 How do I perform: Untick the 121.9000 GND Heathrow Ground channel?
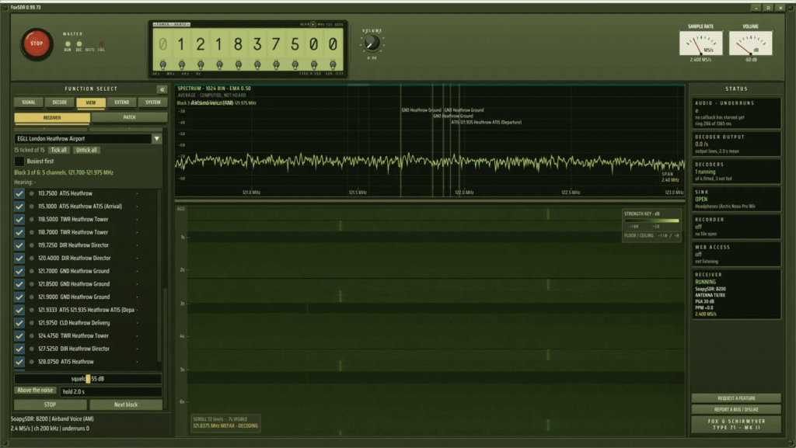[x=19, y=297]
